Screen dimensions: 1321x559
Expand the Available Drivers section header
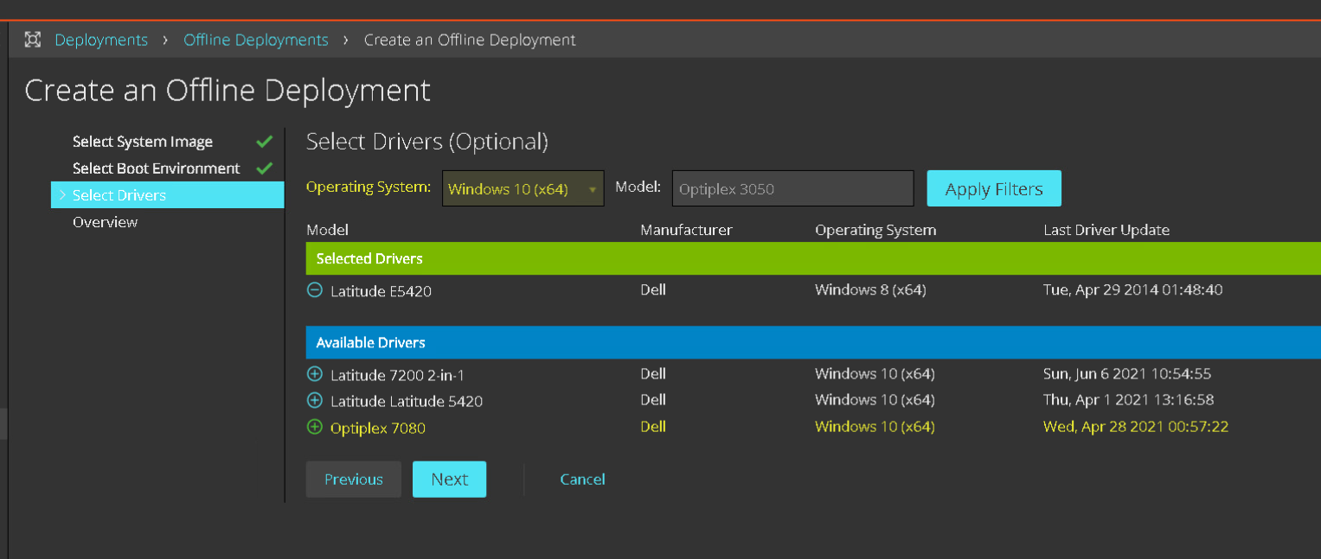(x=370, y=342)
